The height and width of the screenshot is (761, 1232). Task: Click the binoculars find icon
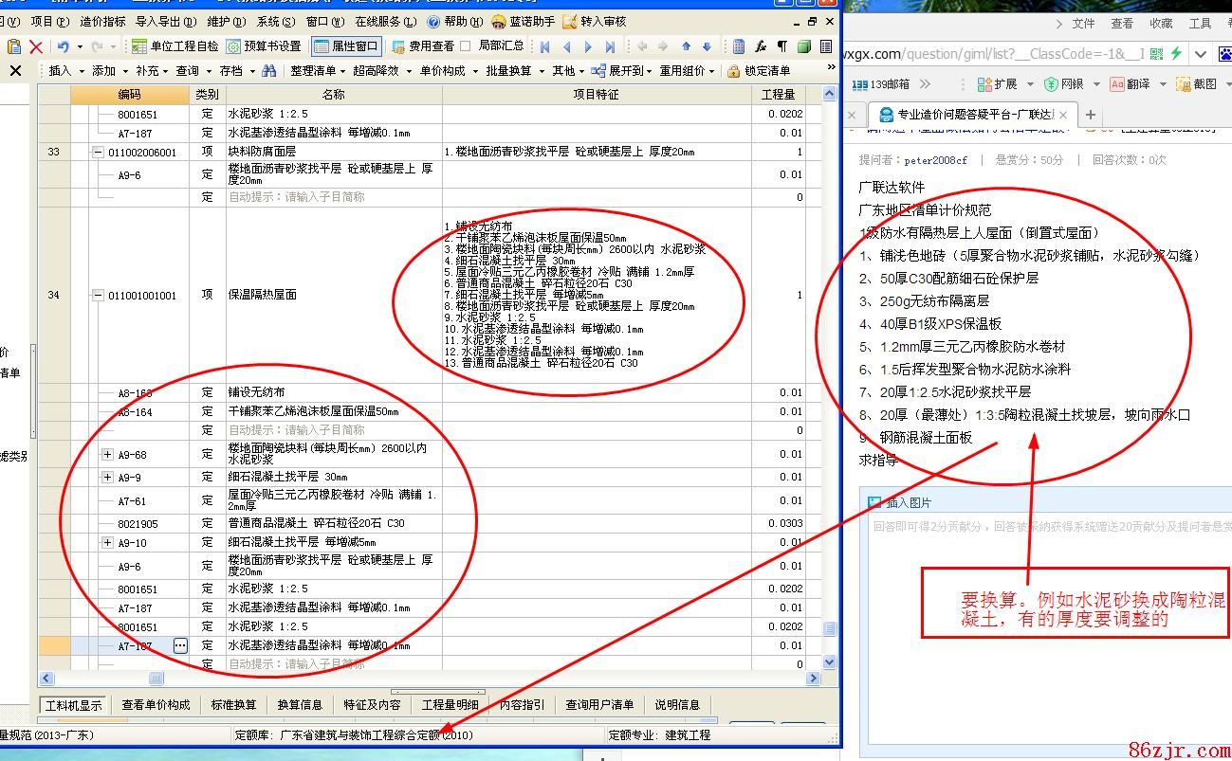click(x=269, y=71)
